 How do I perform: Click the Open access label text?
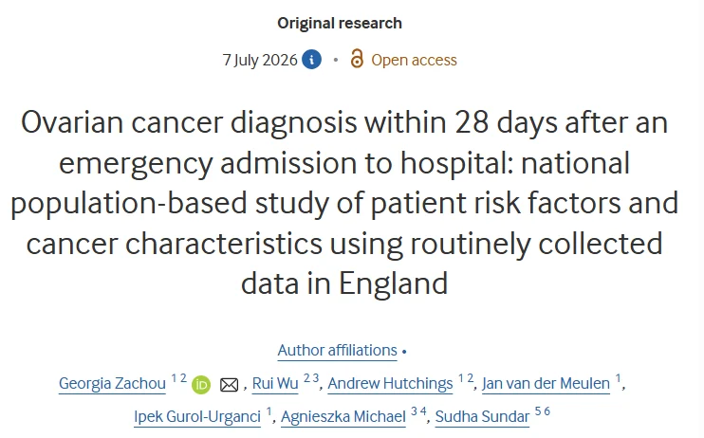click(414, 60)
